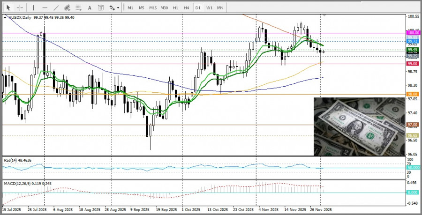The height and width of the screenshot is (215, 422).
Task: Switch chart to H4 timeframe
Action: click(x=187, y=8)
